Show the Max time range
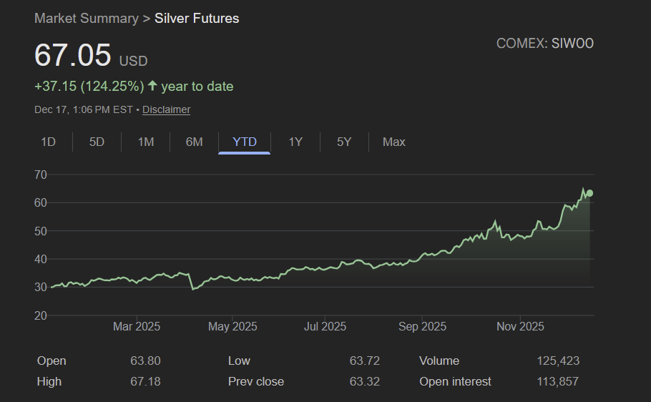The height and width of the screenshot is (402, 651). pos(393,142)
